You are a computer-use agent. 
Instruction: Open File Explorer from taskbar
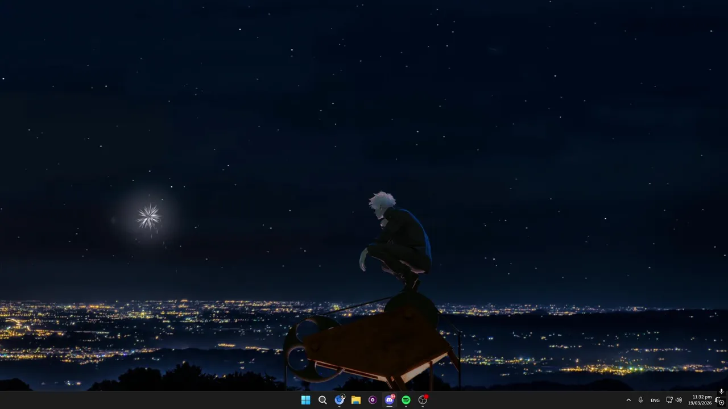pyautogui.click(x=356, y=400)
